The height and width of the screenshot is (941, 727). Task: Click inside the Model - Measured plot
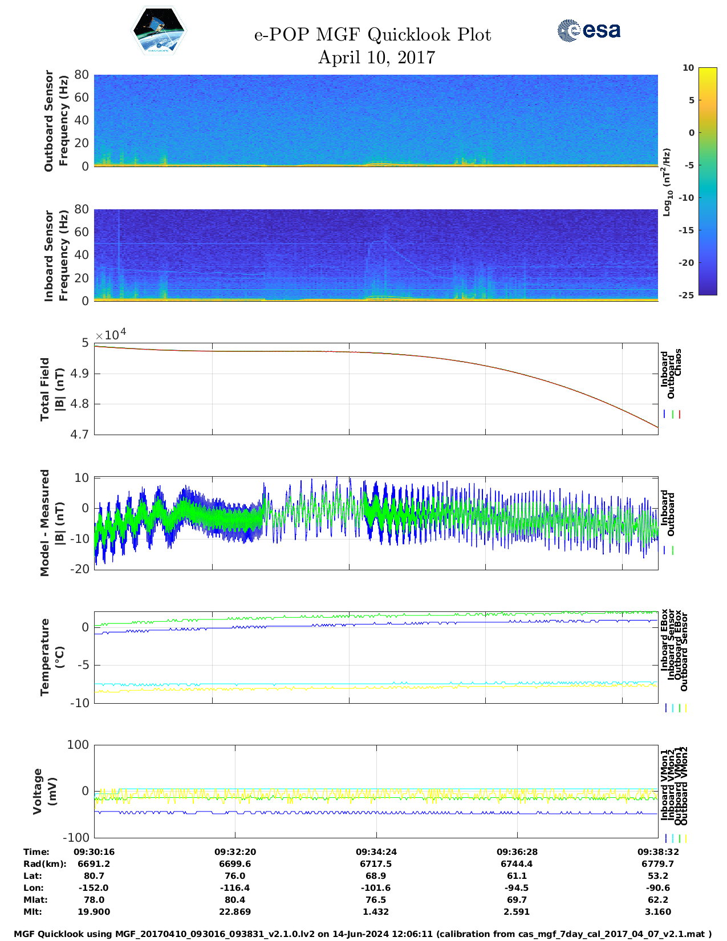click(376, 522)
